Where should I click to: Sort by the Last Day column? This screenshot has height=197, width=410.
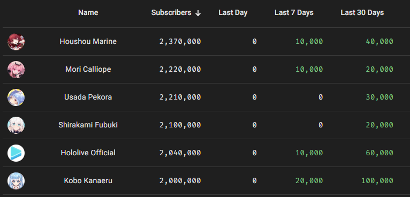tap(233, 12)
